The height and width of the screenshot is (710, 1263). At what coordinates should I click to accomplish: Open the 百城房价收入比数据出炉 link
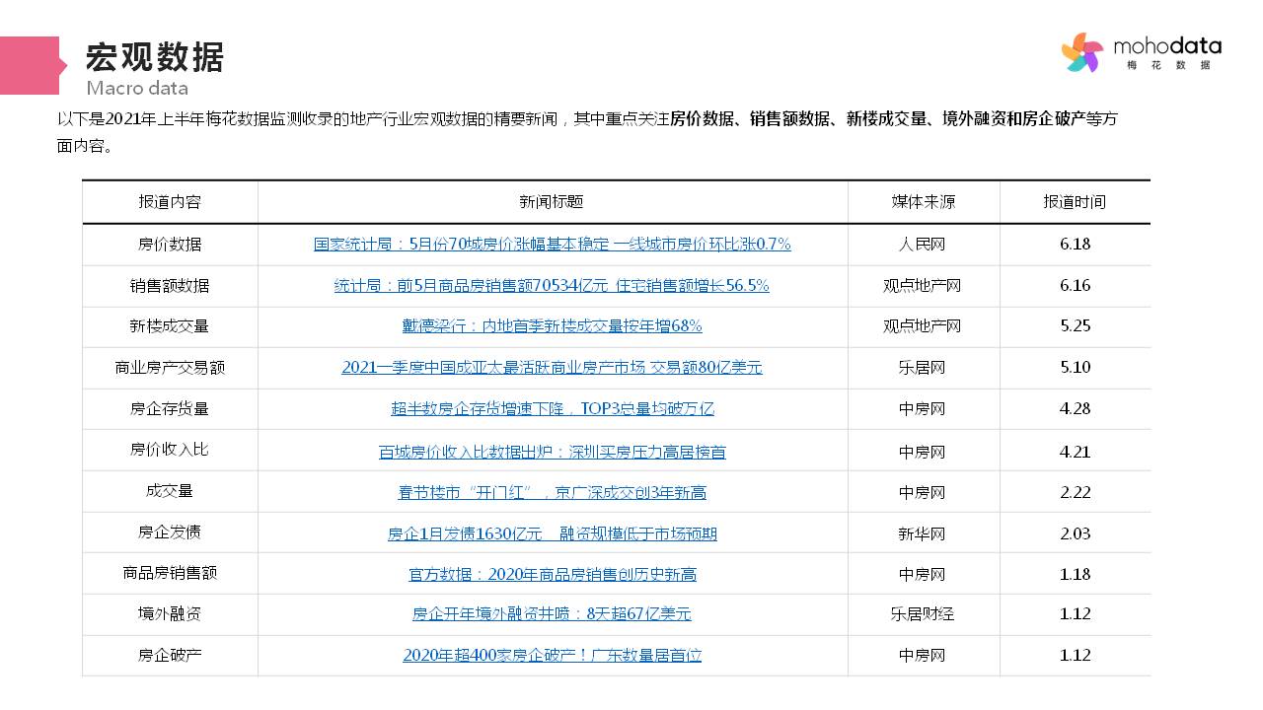coord(552,452)
